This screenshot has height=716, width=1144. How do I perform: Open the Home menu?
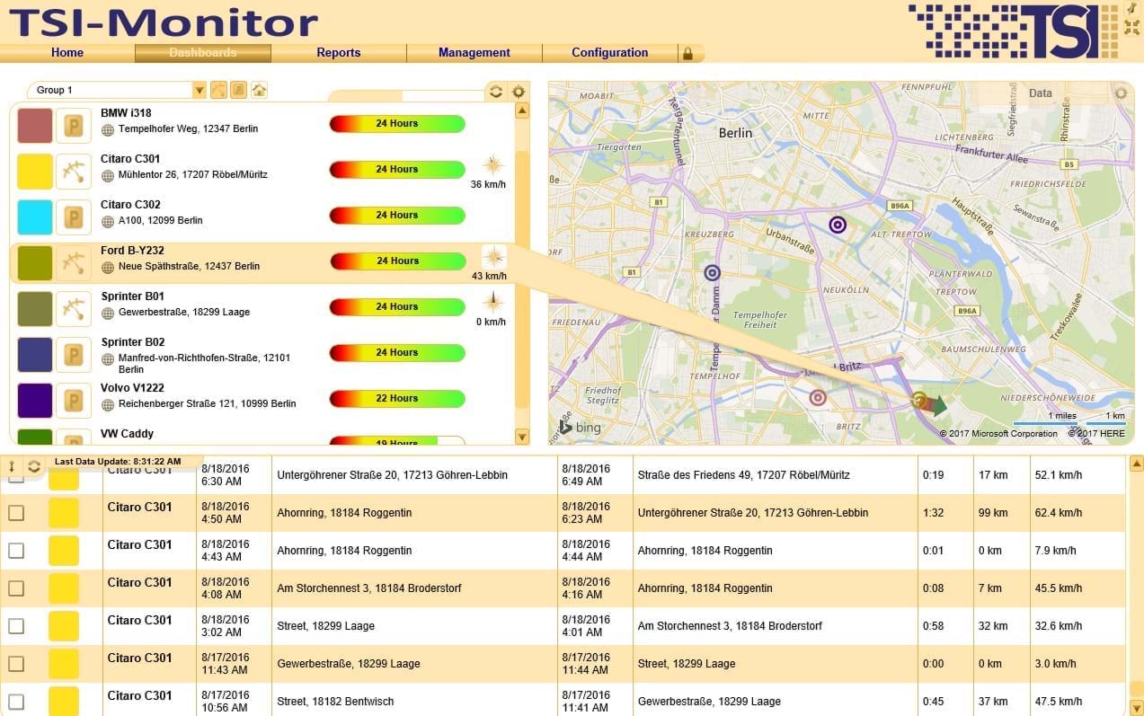pos(67,53)
